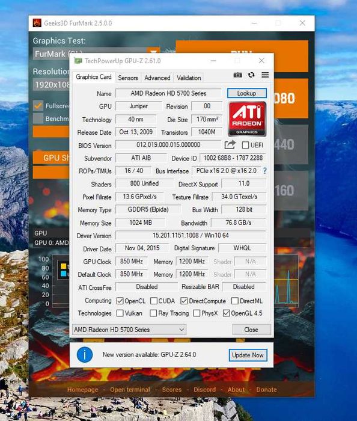Image resolution: width=357 pixels, height=421 pixels.
Task: Click the BIOS Version value field
Action: tap(168, 145)
